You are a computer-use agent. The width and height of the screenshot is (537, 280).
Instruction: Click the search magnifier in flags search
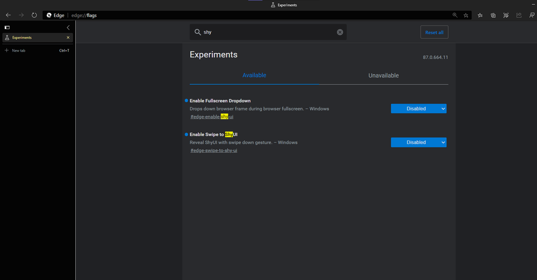tap(198, 32)
